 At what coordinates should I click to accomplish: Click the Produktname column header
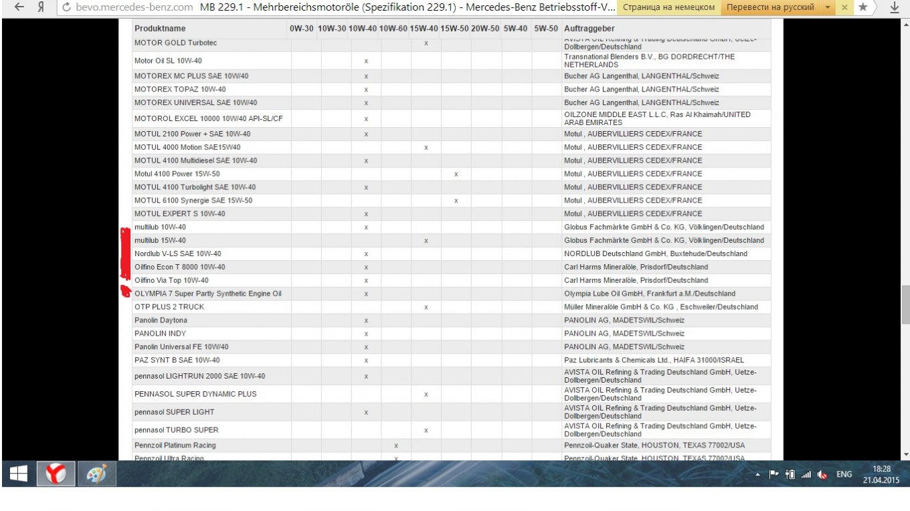click(x=160, y=29)
